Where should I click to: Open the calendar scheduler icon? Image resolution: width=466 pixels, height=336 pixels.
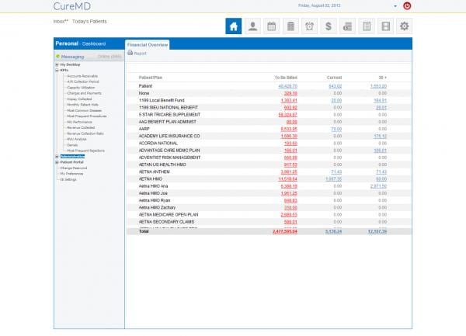coord(272,26)
